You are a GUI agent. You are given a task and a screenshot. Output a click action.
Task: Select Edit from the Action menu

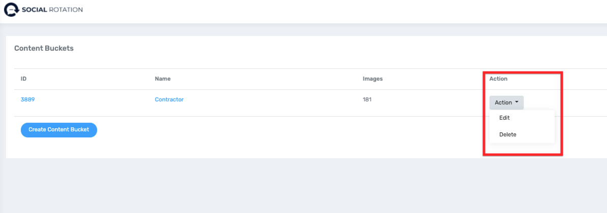(504, 118)
